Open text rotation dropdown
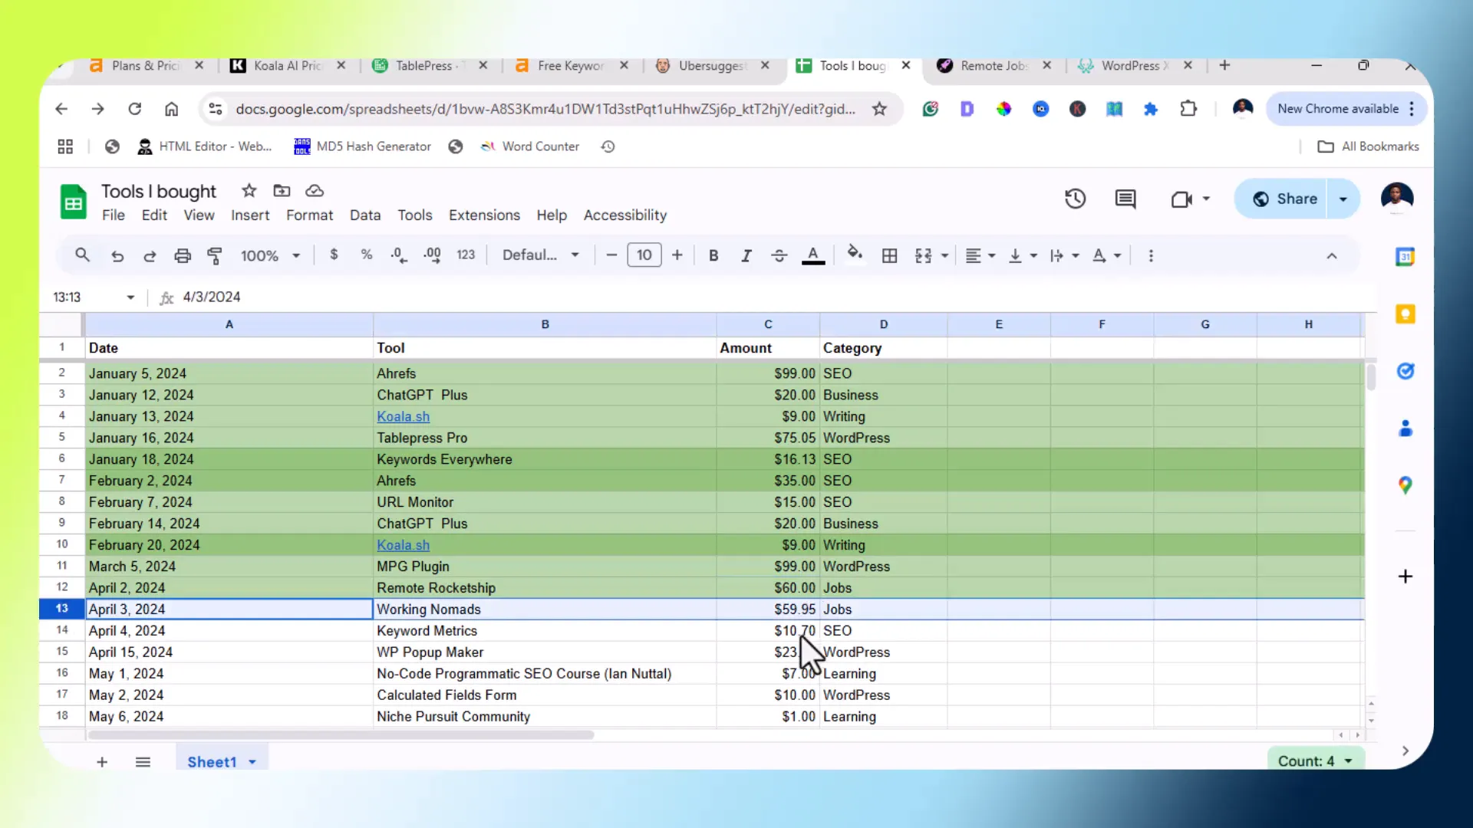 tap(1106, 256)
